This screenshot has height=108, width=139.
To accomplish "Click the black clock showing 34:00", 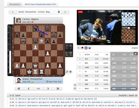I will tap(69, 47).
